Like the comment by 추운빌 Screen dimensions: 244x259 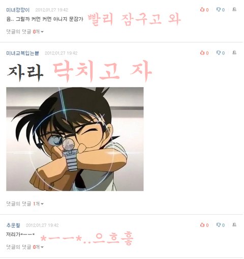[204, 225]
